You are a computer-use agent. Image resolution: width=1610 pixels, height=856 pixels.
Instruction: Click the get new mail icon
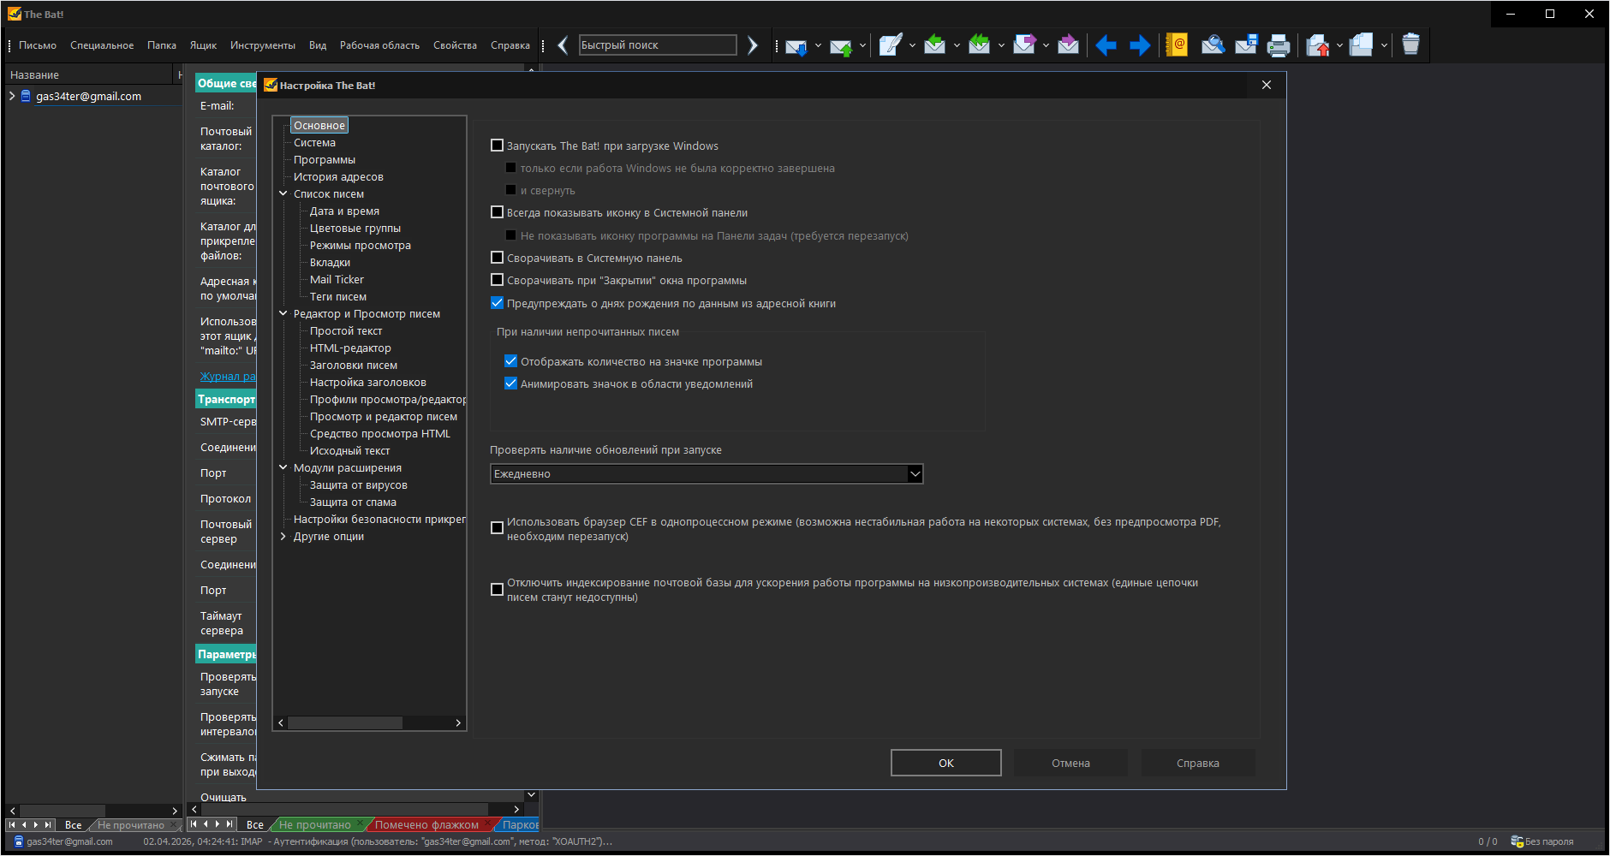[796, 45]
